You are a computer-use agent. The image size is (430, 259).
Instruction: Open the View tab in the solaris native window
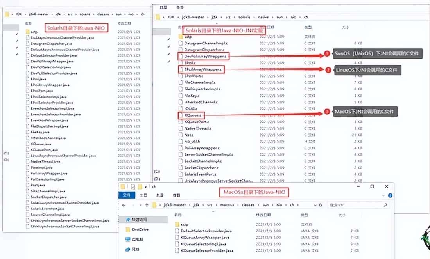point(180,8)
